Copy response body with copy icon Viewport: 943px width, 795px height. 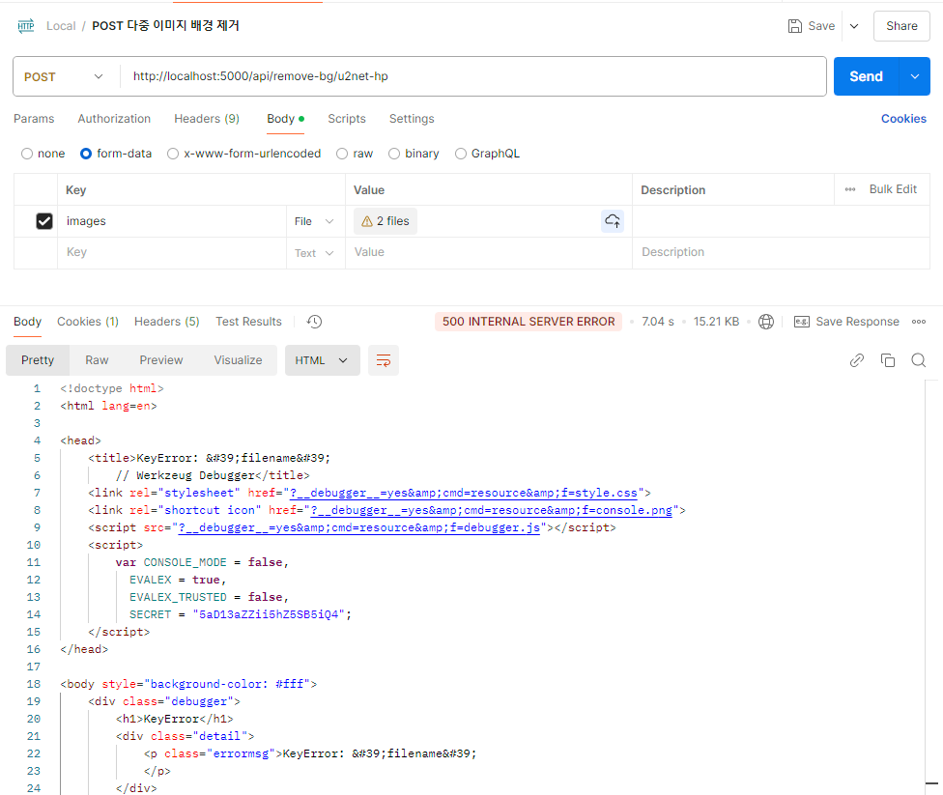coord(888,360)
